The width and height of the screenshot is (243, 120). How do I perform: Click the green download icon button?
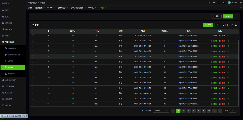[x=217, y=25]
